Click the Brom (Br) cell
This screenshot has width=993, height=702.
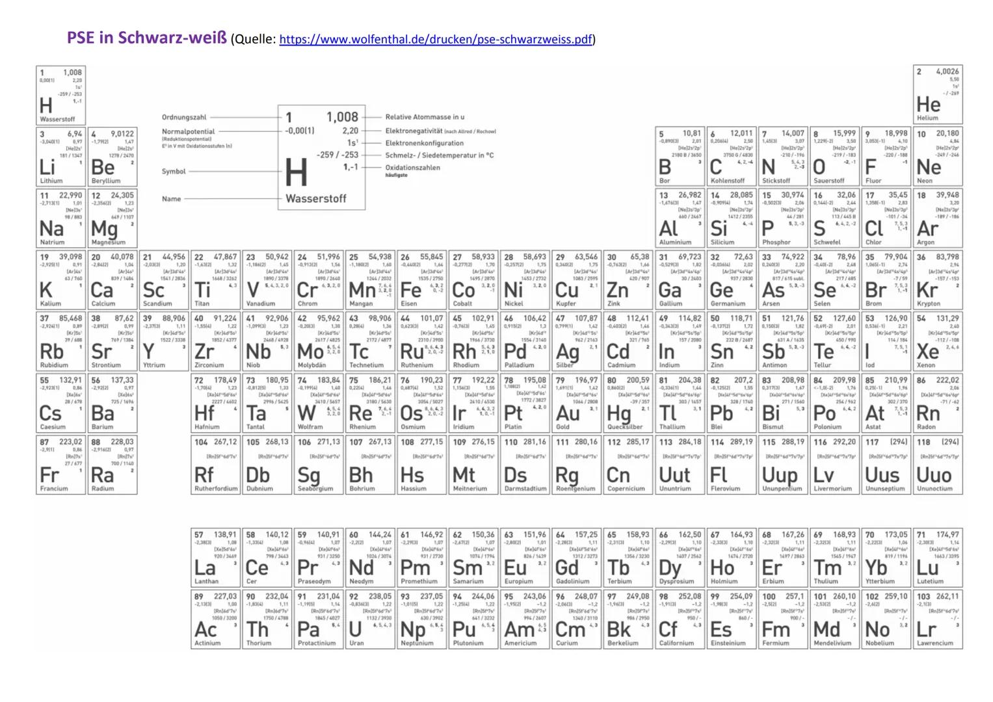click(886, 280)
